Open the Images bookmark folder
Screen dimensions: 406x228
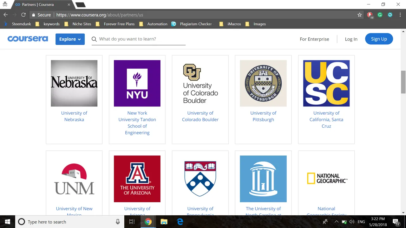tap(256, 24)
